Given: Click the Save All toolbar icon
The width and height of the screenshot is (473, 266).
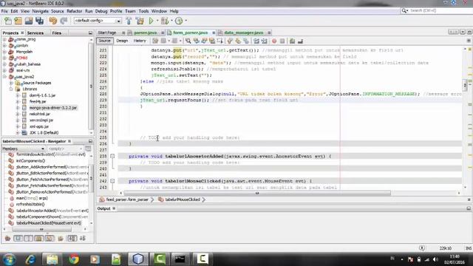Looking at the screenshot, I should [x=39, y=21].
